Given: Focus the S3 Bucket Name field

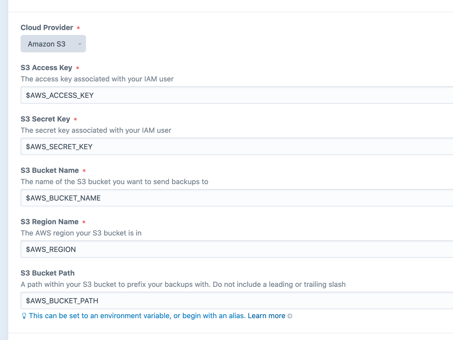Looking at the screenshot, I should [x=237, y=198].
